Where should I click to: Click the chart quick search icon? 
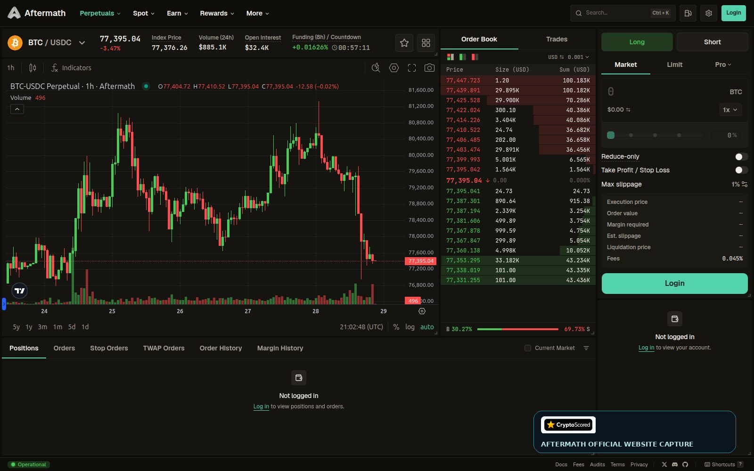click(x=376, y=68)
